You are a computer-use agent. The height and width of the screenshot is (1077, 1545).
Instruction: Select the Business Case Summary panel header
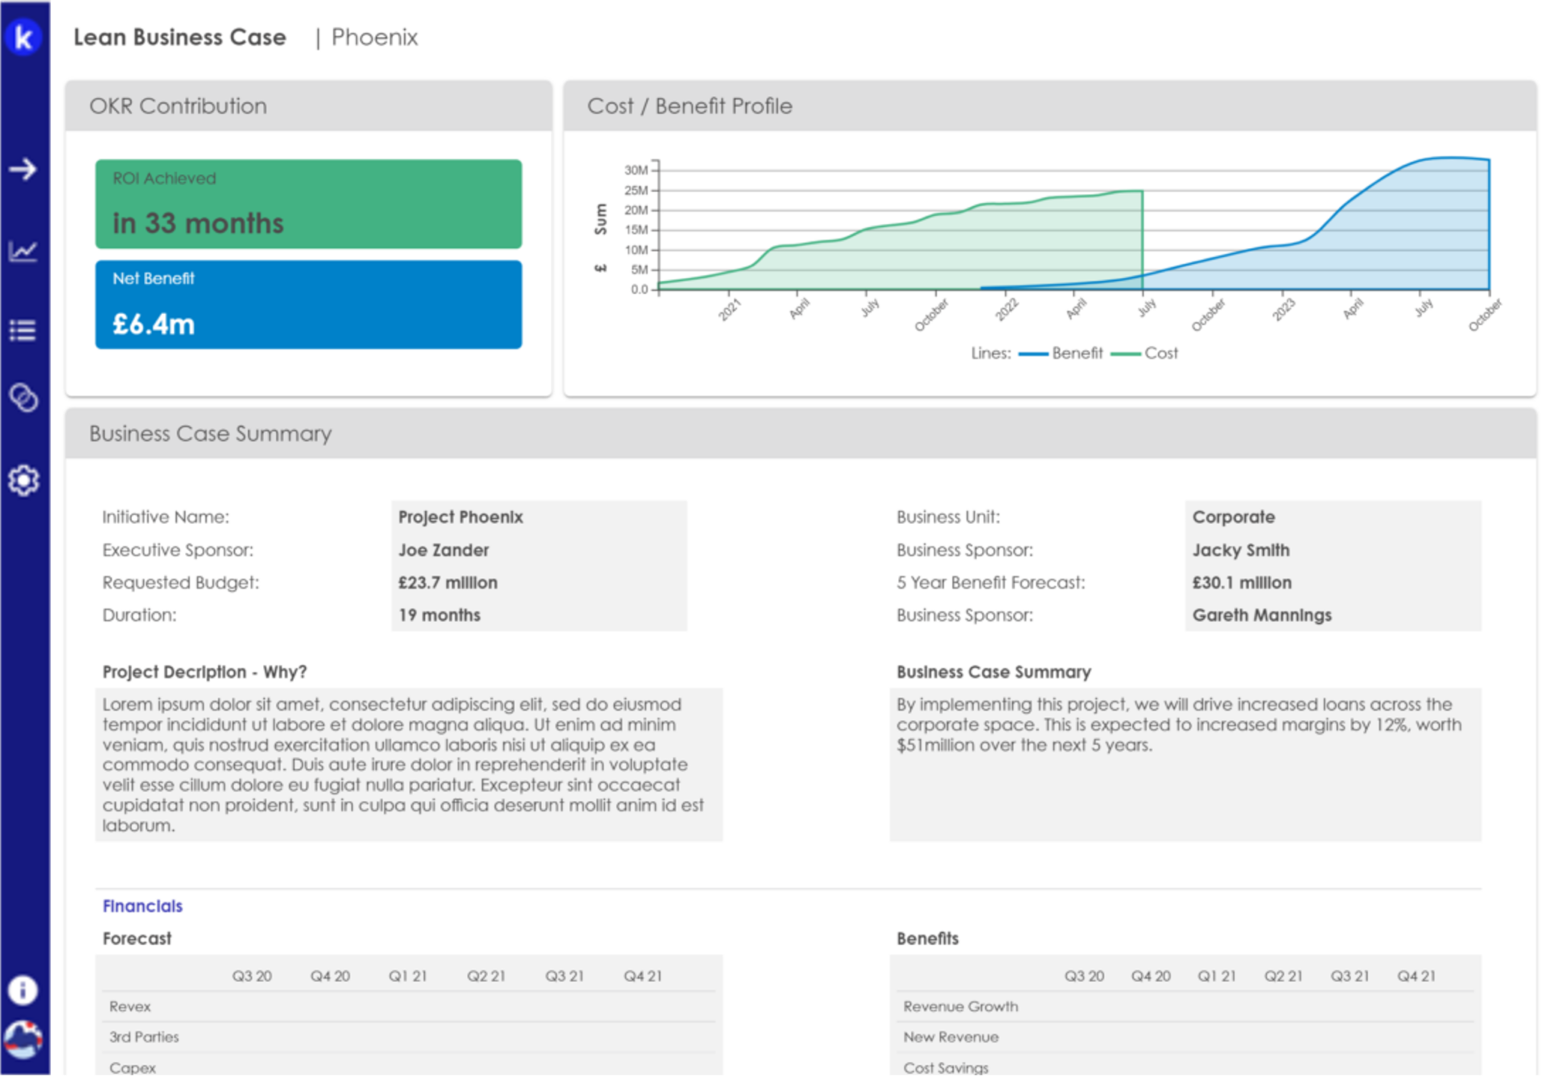[801, 434]
